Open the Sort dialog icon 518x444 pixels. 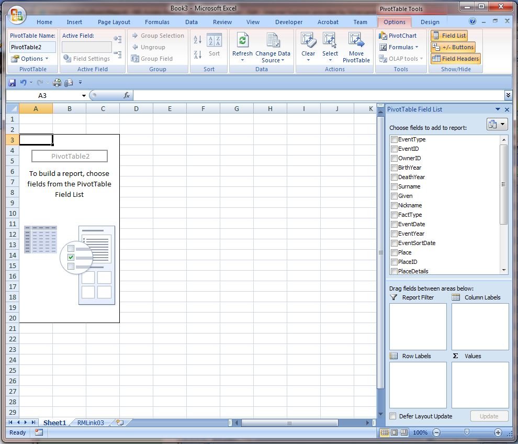coord(214,41)
